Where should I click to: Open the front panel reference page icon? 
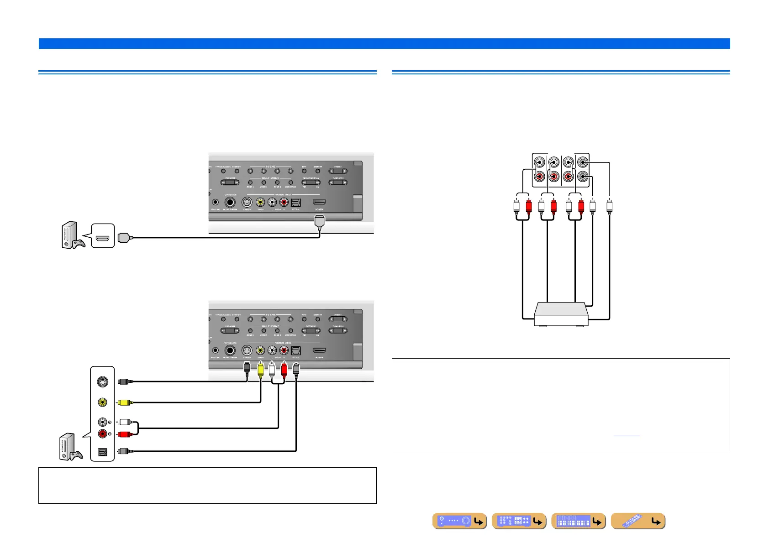pos(459,521)
